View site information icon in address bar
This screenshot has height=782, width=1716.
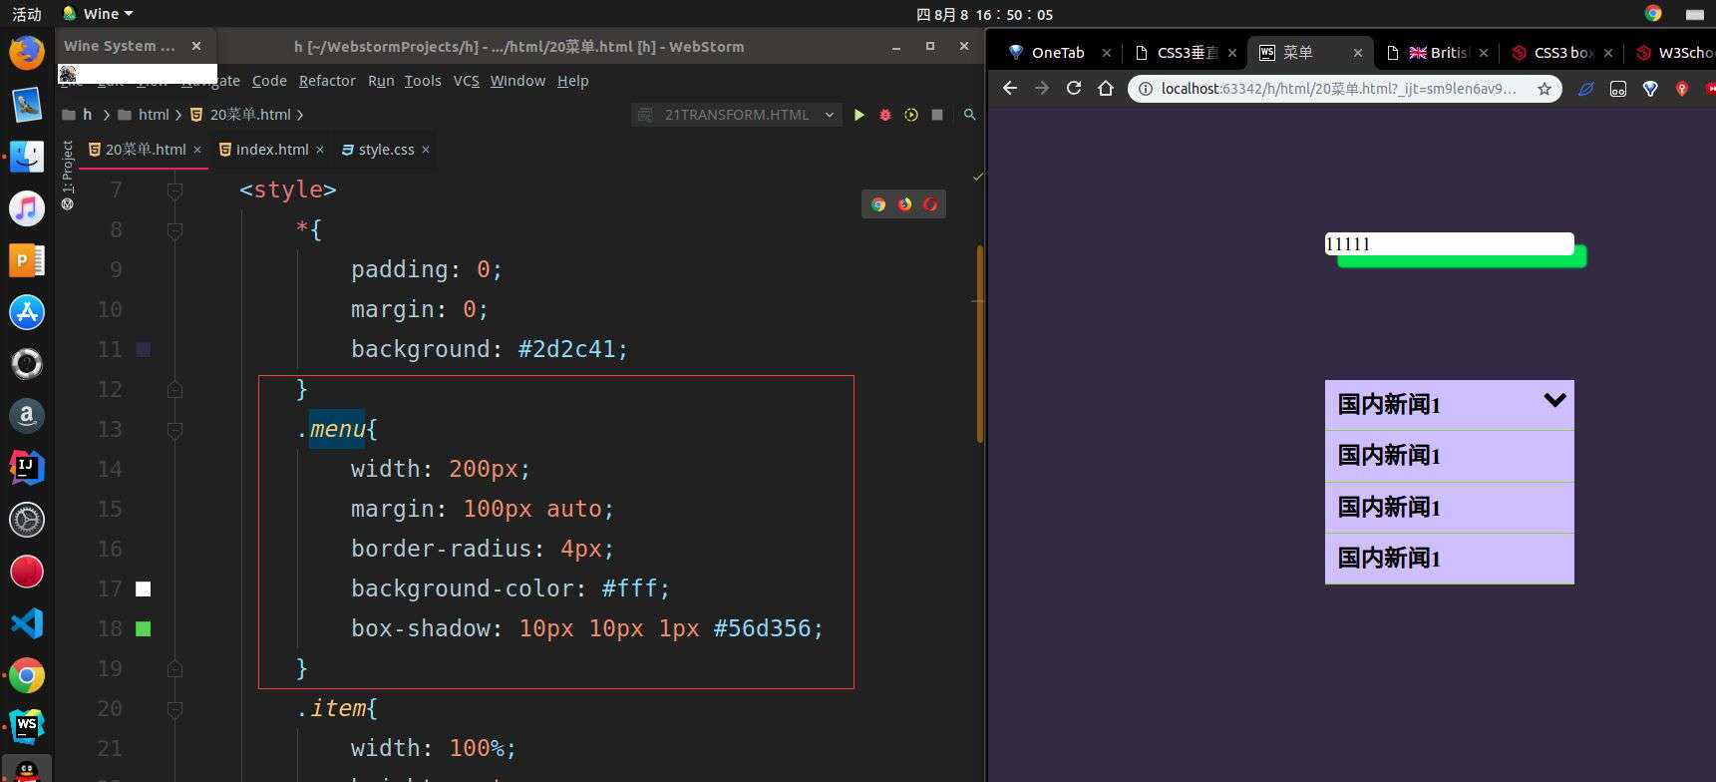pyautogui.click(x=1146, y=89)
